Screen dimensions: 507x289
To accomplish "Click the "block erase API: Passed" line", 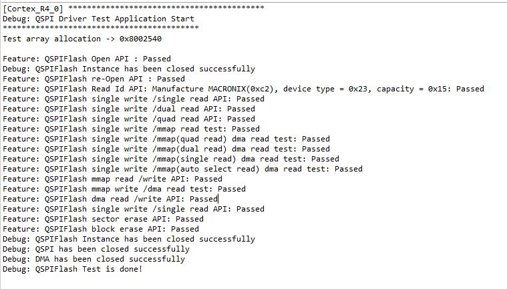I will click(x=101, y=229).
